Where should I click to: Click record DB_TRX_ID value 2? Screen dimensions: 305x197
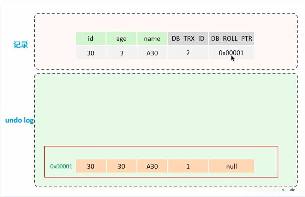tap(188, 53)
